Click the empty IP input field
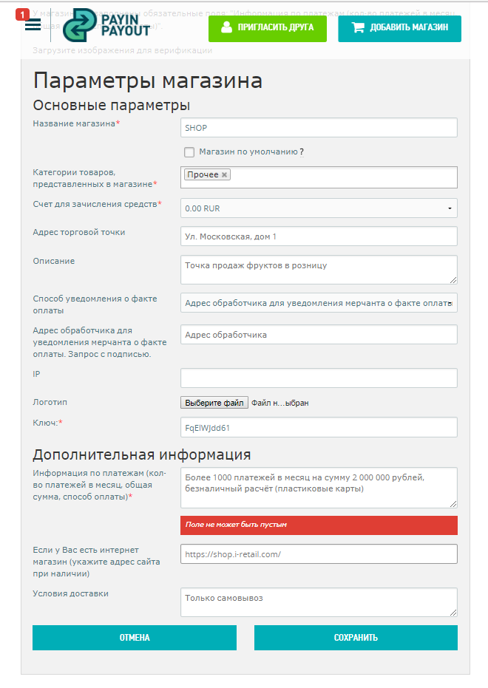488x688 pixels. point(319,378)
